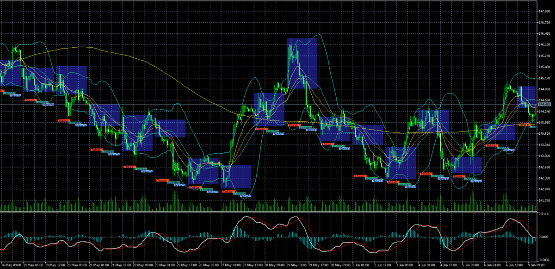
Task: Click the 145.790 price axis label
Action: tap(544, 56)
